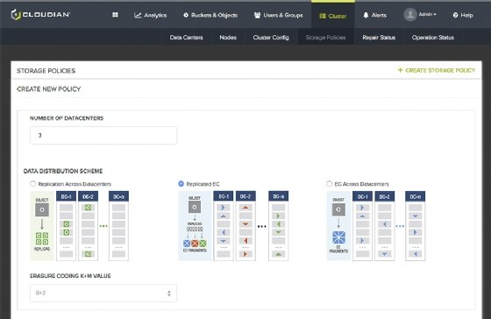Open Erasure Coding K+M Value dropdown

click(x=103, y=293)
